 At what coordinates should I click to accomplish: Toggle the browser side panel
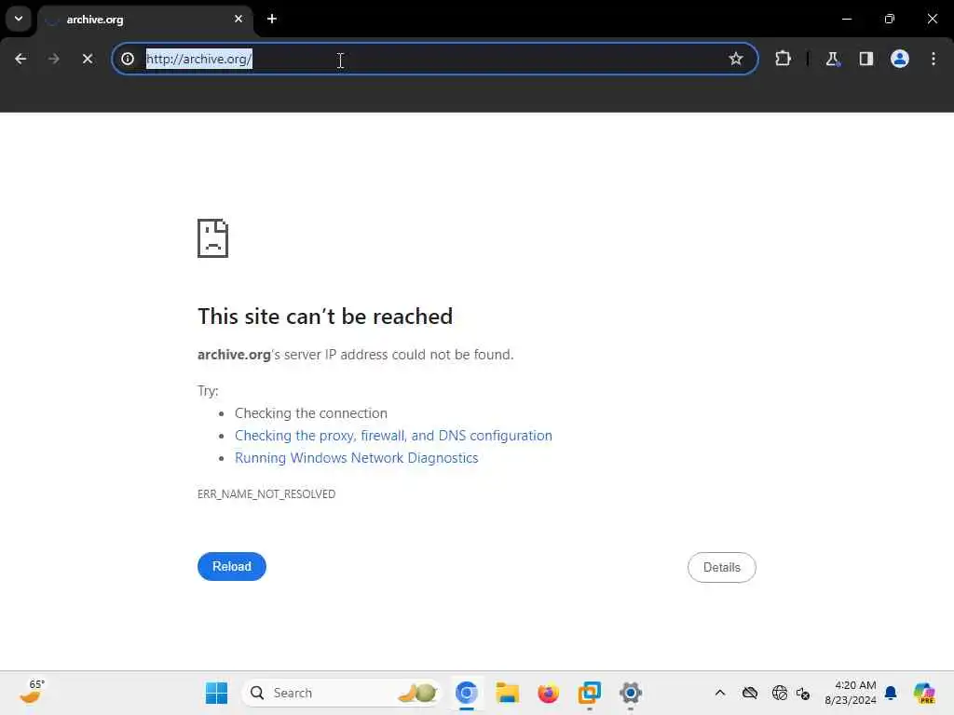tap(865, 59)
